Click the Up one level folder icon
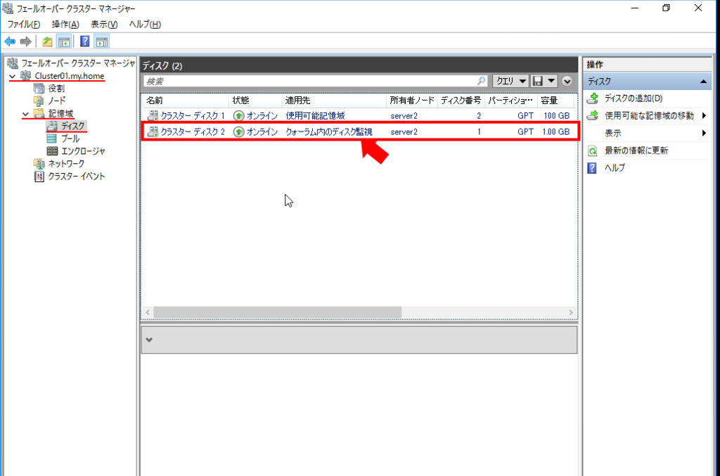Screen dimensions: 720x476 [x=47, y=41]
